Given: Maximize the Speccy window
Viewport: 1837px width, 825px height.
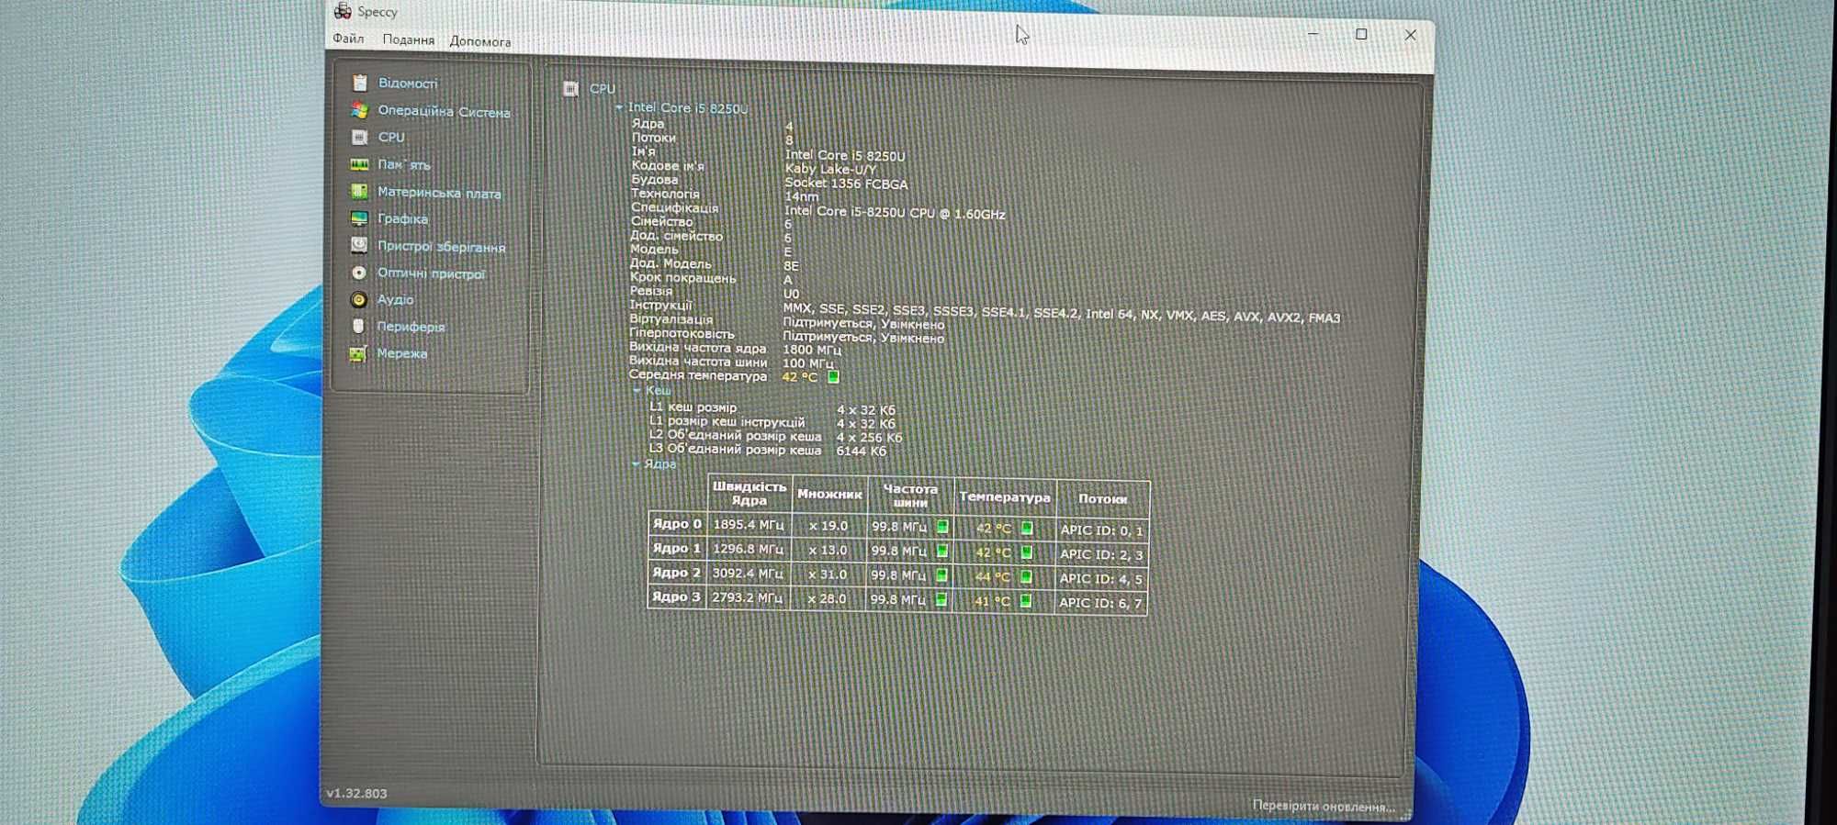Looking at the screenshot, I should 1361,34.
